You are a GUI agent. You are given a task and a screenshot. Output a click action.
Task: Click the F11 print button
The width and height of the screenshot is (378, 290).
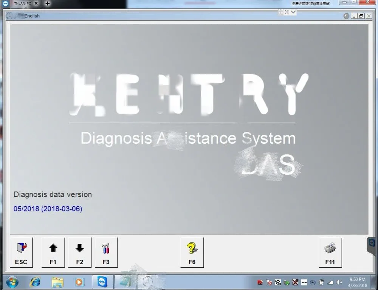[x=330, y=253]
